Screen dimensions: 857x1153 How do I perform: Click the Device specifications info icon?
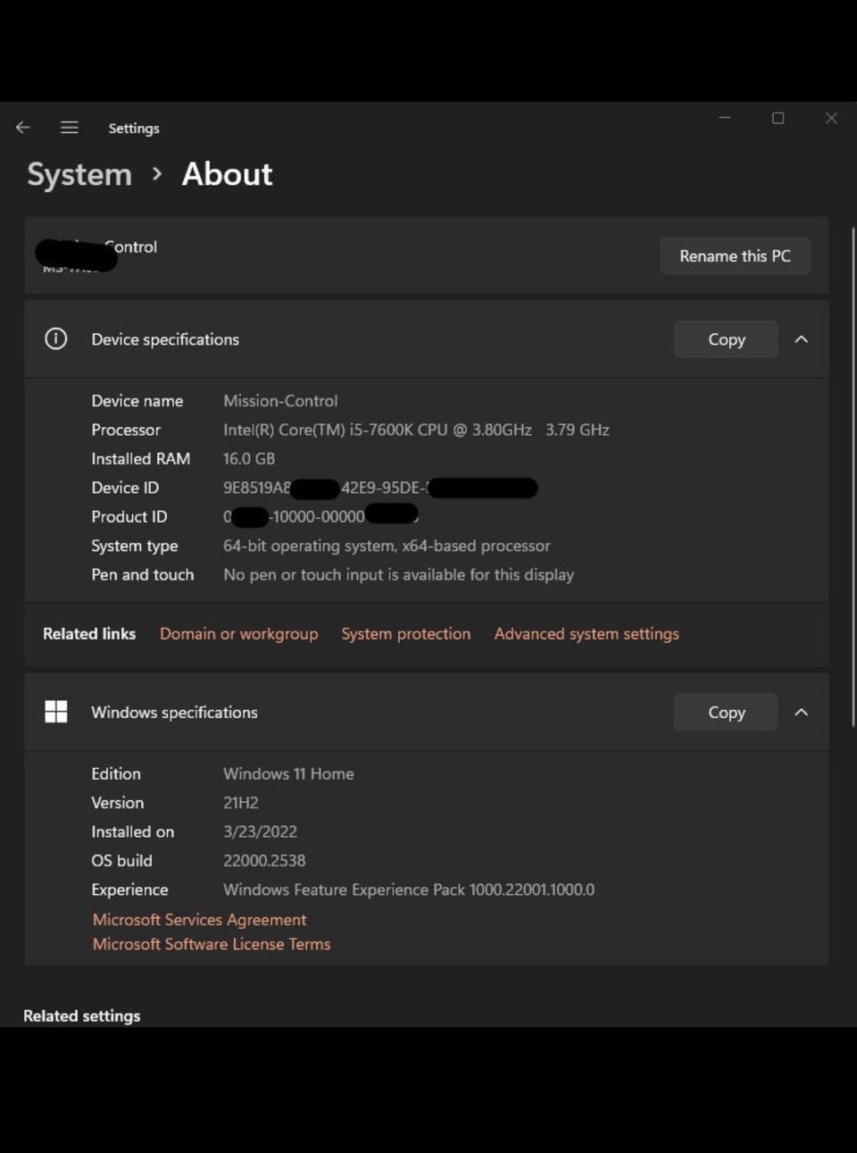tap(56, 339)
